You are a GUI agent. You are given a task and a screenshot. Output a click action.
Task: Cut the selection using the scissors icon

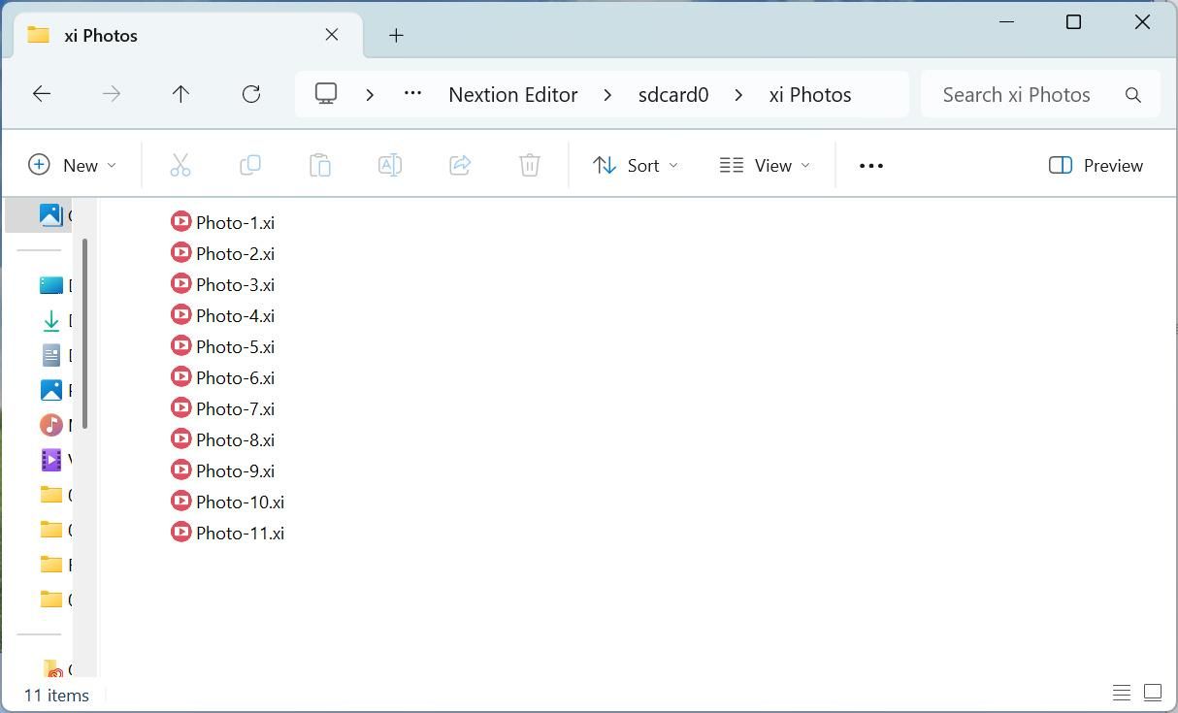point(180,165)
